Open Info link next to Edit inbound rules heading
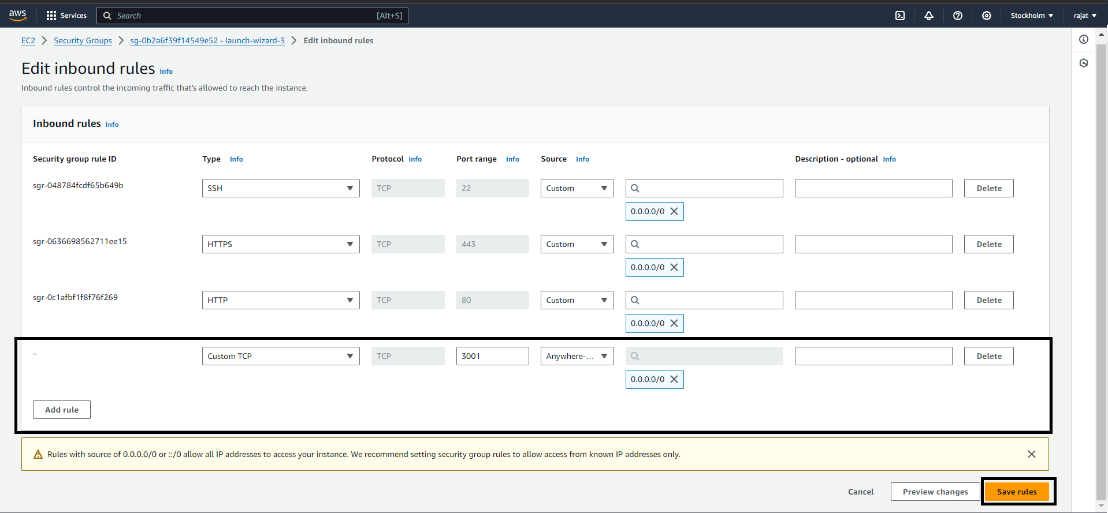Screen dimensions: 1108x513 tap(166, 72)
